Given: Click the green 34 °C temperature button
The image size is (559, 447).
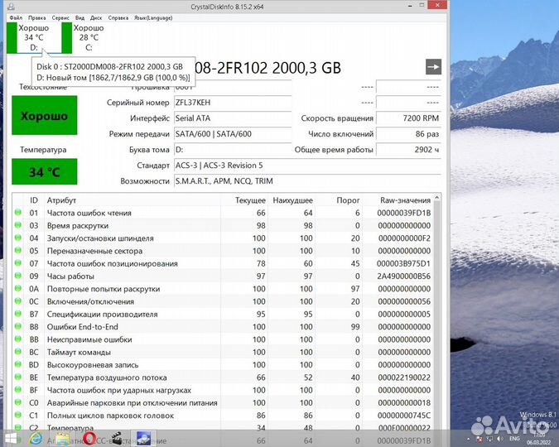Looking at the screenshot, I should (x=44, y=172).
